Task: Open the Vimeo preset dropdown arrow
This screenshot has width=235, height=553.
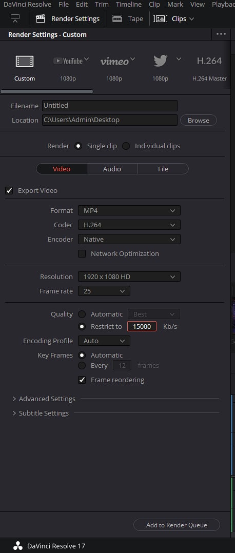Action: click(133, 58)
